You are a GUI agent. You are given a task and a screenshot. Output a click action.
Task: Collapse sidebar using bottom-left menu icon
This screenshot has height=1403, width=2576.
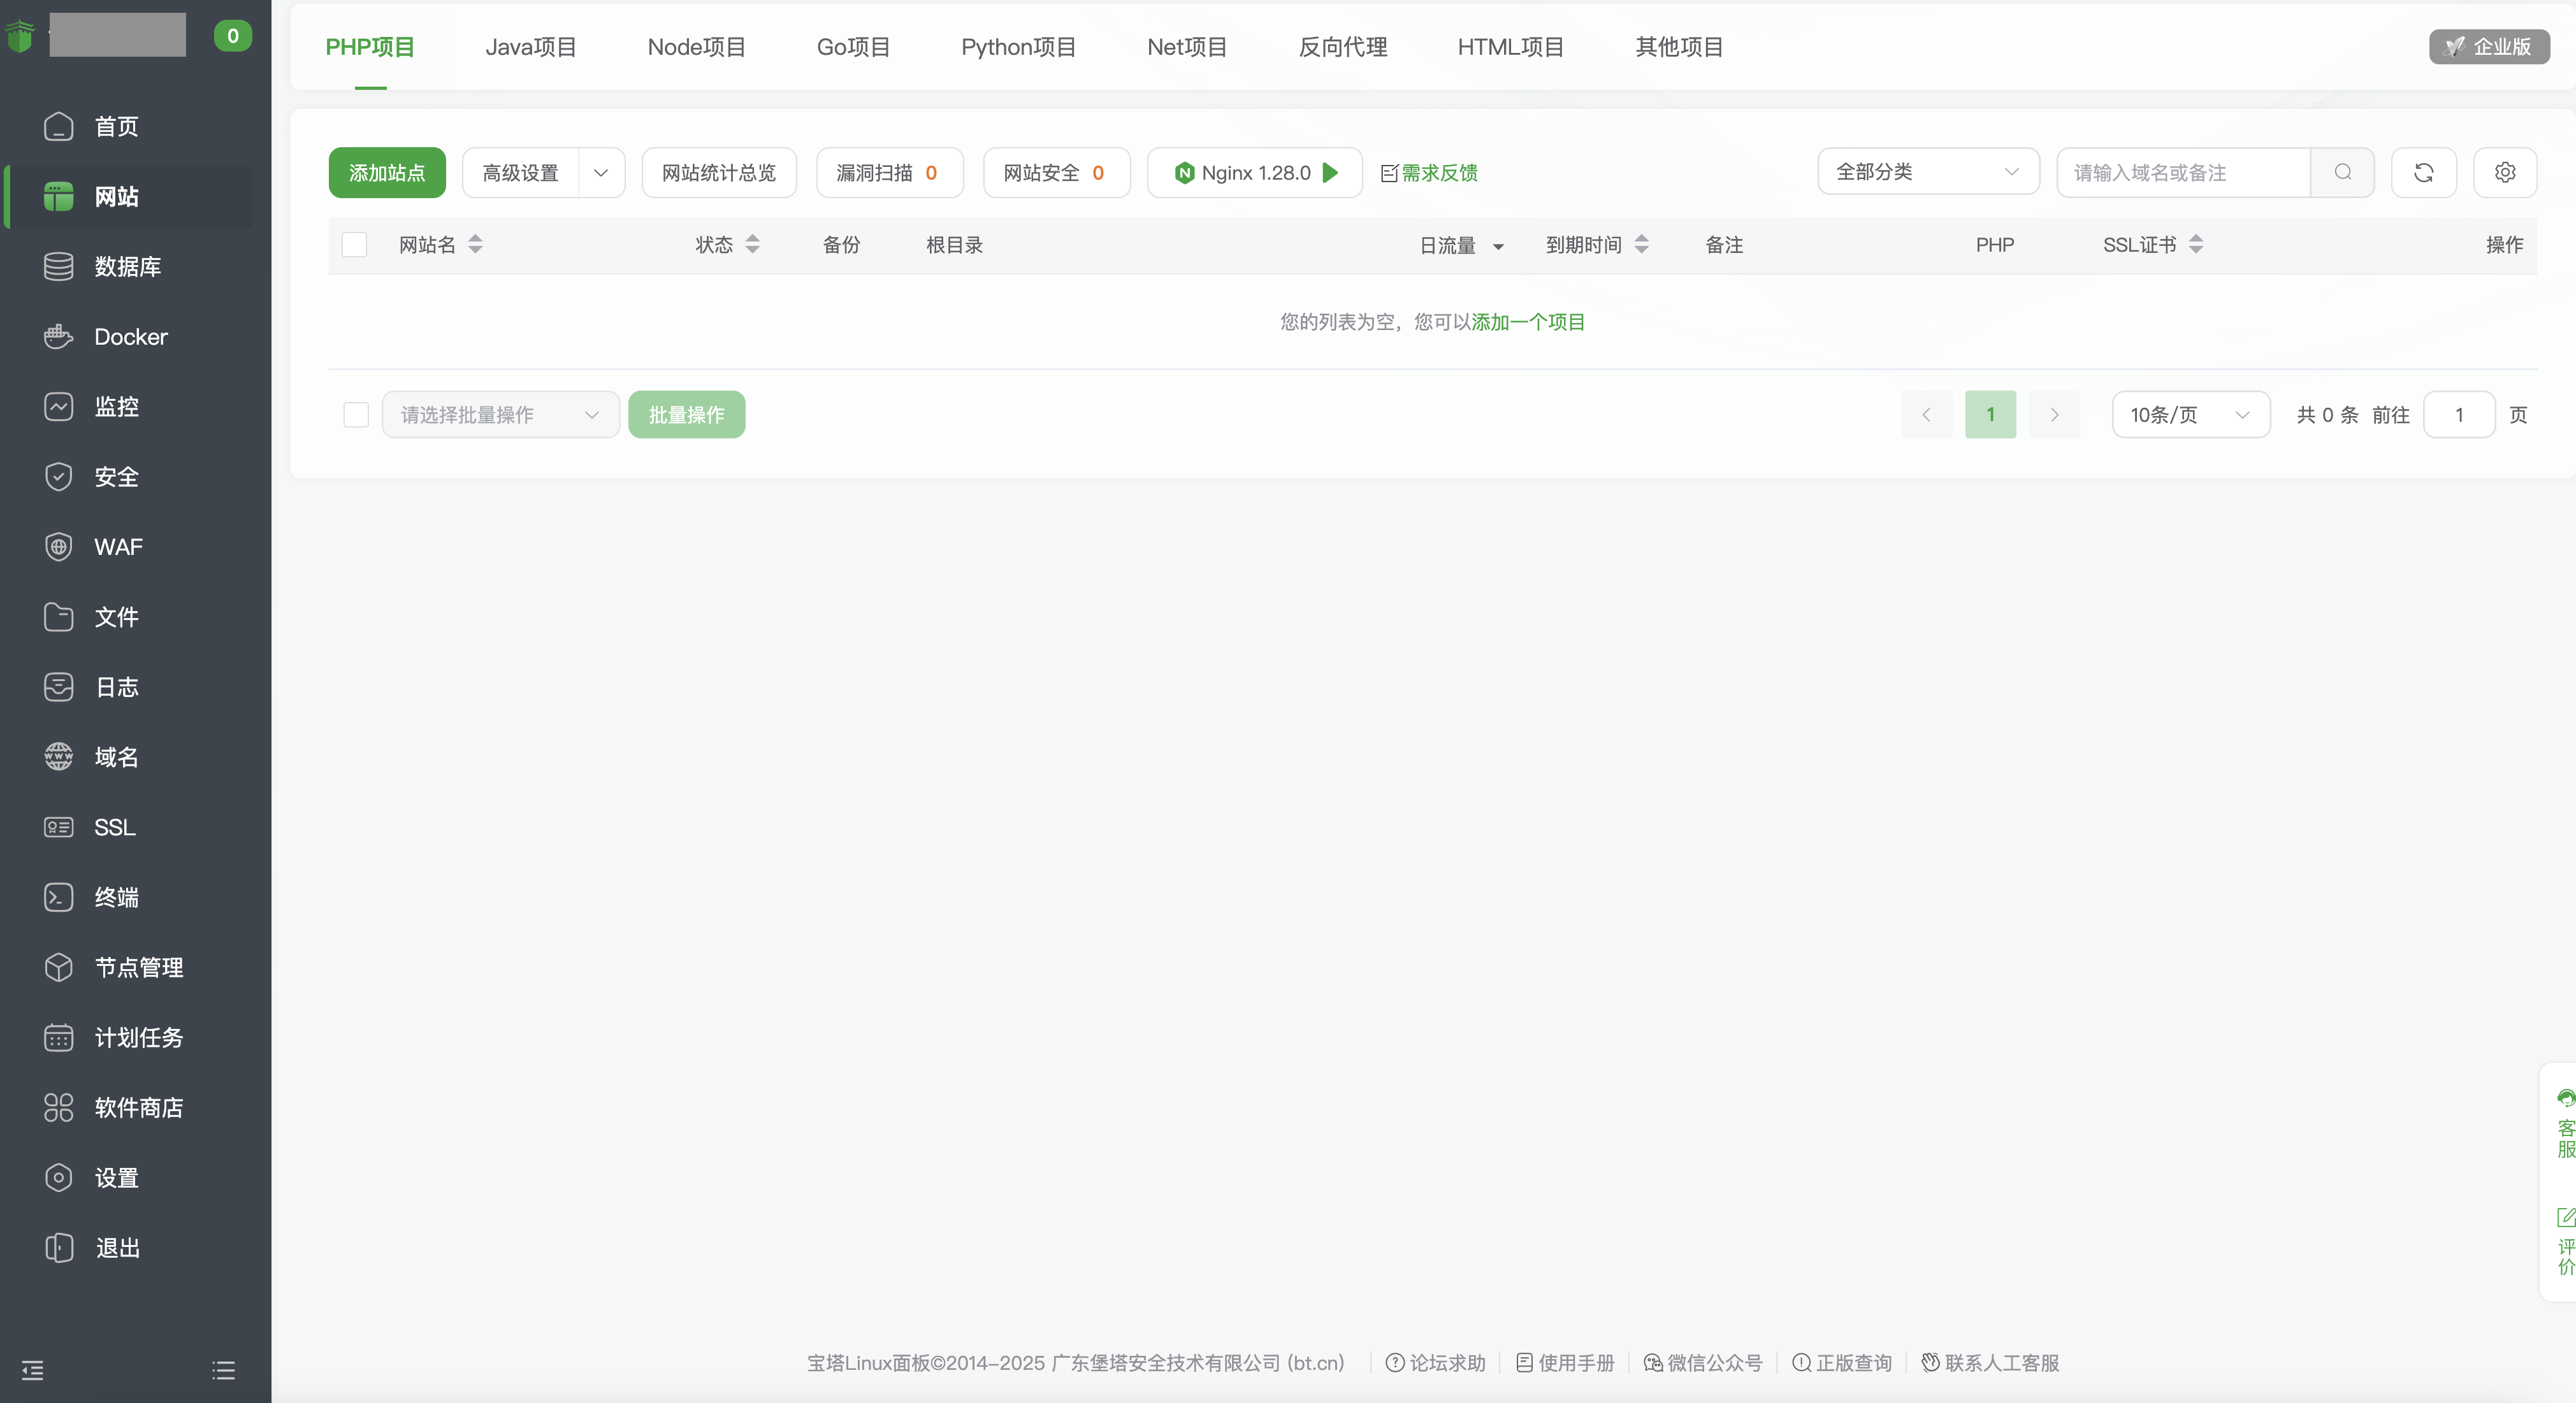(32, 1369)
